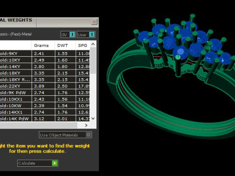Click the vertical scrollbar thumb of table

[93, 60]
